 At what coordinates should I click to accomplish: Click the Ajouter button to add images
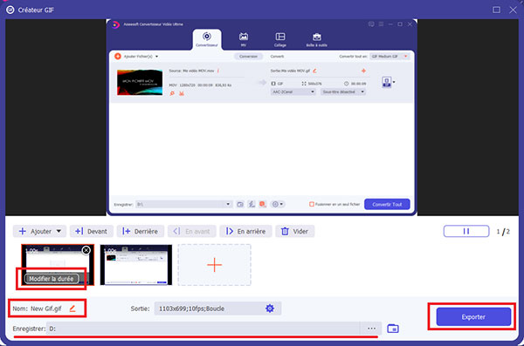(35, 231)
